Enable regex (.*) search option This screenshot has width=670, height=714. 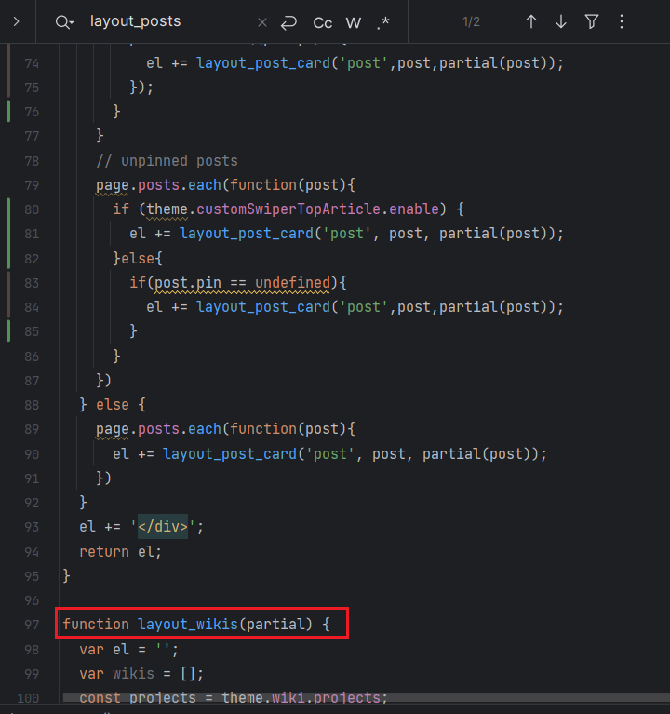383,21
